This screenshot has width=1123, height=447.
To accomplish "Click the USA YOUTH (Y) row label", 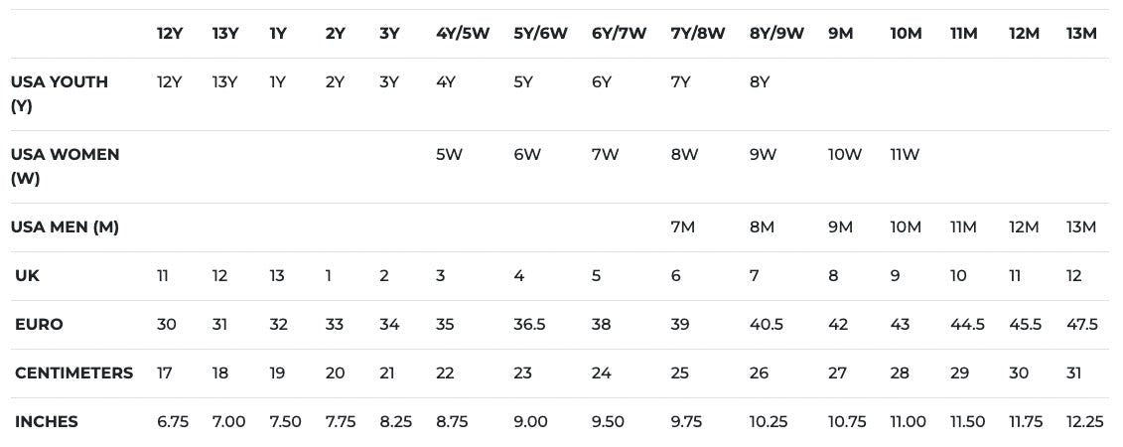I will [60, 93].
